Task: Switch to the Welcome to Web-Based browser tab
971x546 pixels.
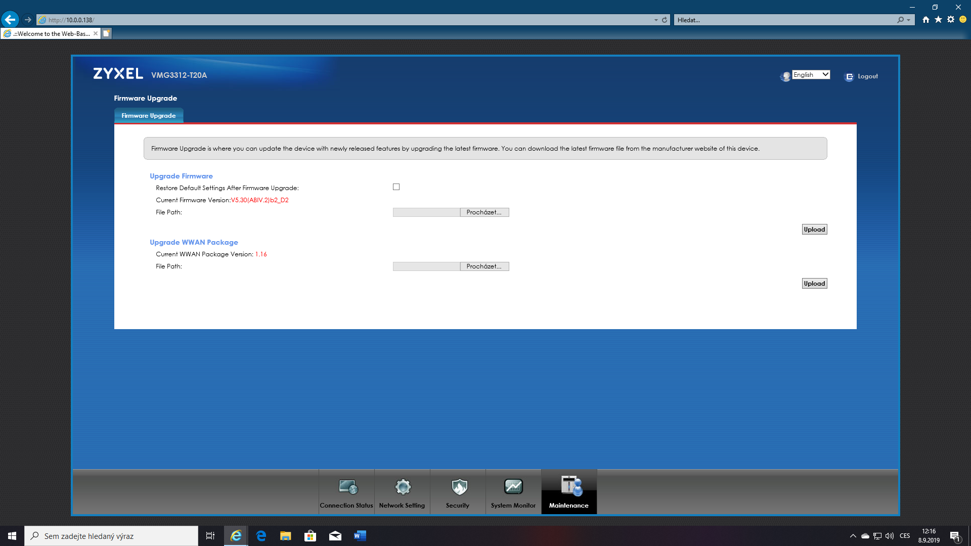Action: tap(51, 34)
